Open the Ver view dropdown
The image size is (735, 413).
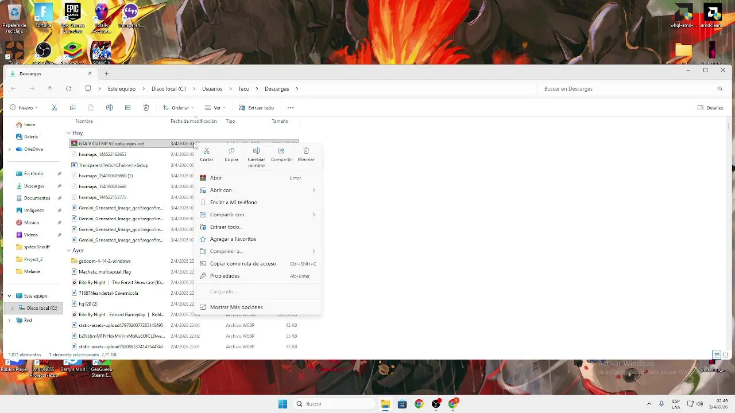coord(215,108)
